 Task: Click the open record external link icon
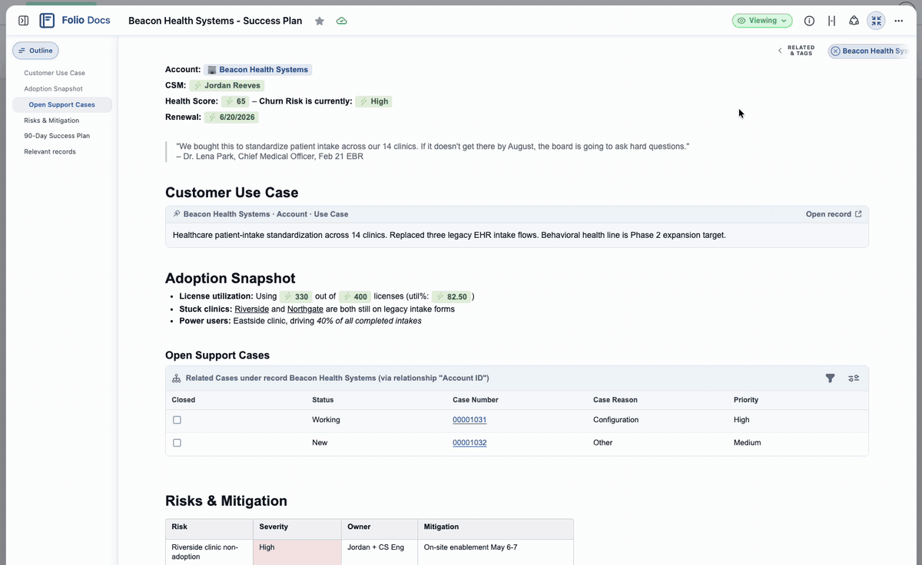858,214
